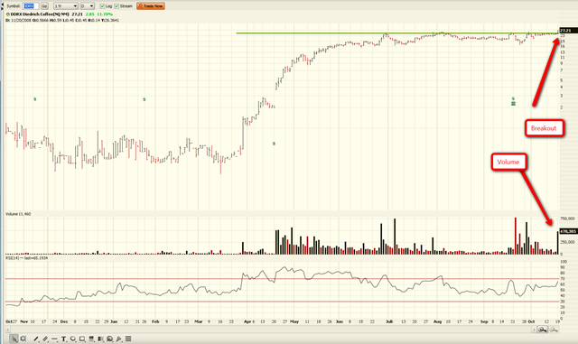Click the chart scrollbar right arrow
The height and width of the screenshot is (344, 578).
click(x=534, y=330)
